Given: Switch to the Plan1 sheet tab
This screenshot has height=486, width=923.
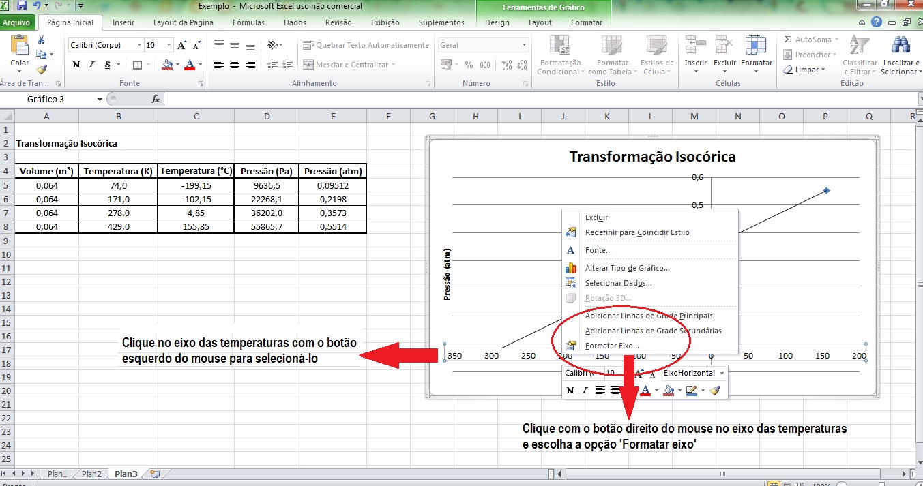Looking at the screenshot, I should tap(57, 474).
